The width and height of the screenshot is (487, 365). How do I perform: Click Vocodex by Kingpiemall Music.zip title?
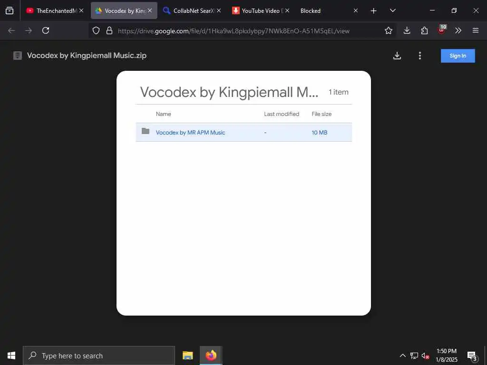click(87, 56)
